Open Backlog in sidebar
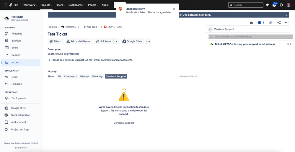Image resolution: width=295 pixels, height=152 pixels. (x=21, y=41)
